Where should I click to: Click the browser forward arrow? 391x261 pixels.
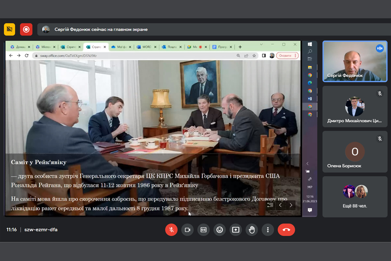pos(19,55)
